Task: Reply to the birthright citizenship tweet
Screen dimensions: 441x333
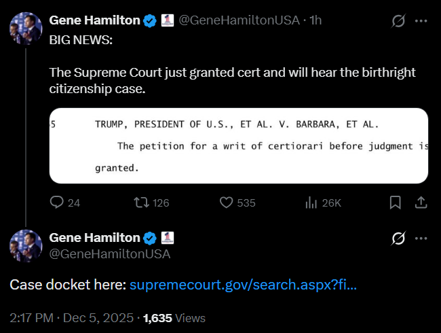Action: click(x=58, y=203)
